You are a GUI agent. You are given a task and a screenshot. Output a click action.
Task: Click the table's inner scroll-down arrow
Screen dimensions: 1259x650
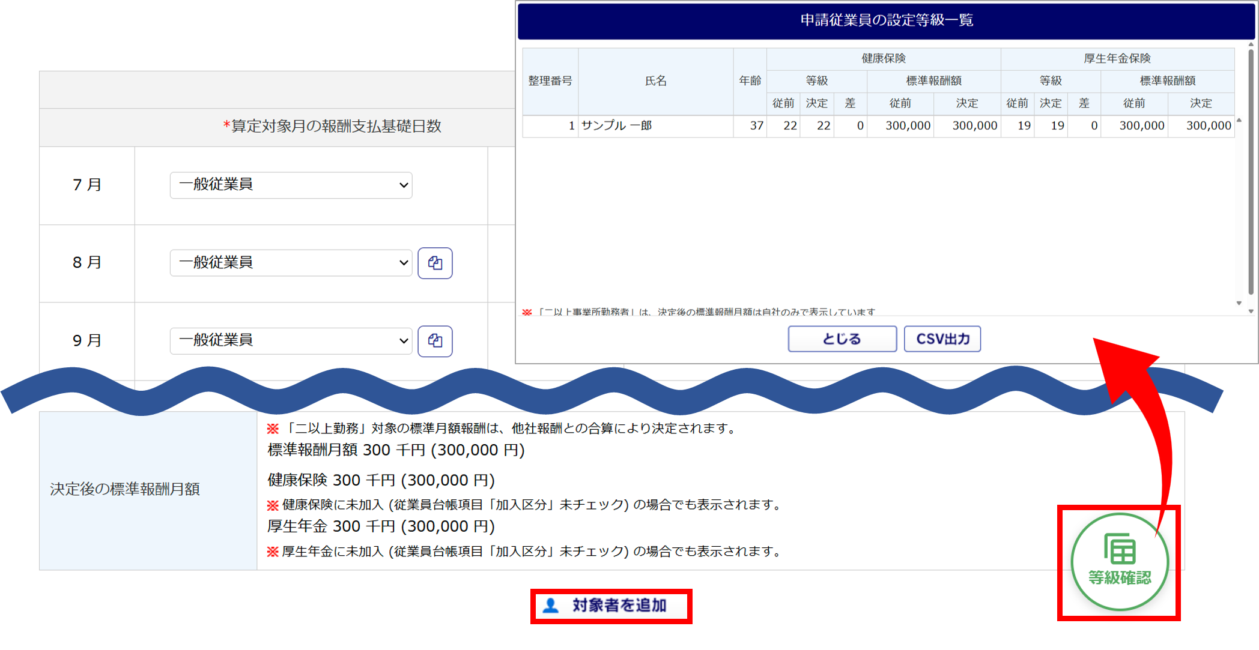(x=1239, y=303)
